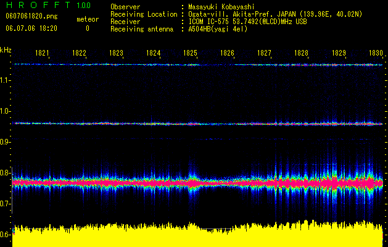Click the 1830 time marker
Screen dimensions: 388x247
(376, 53)
